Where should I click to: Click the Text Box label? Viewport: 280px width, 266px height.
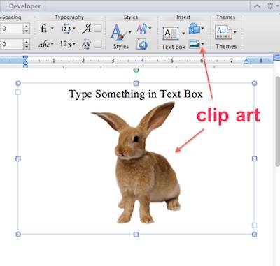pos(174,47)
